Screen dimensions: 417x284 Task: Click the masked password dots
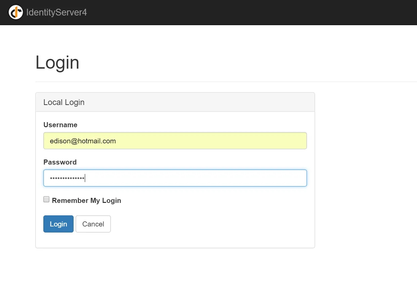(67, 178)
